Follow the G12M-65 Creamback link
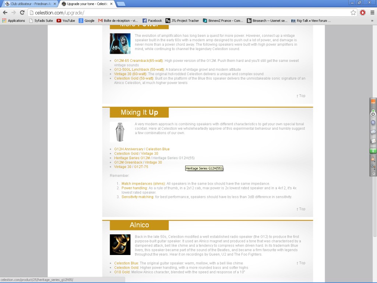The width and height of the screenshot is (377, 283). click(138, 60)
